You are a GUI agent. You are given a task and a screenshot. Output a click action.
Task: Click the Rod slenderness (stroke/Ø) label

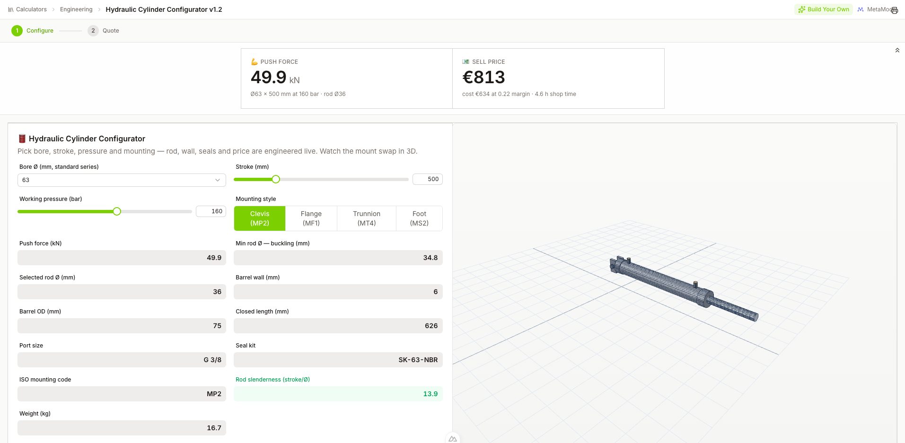[272, 380]
